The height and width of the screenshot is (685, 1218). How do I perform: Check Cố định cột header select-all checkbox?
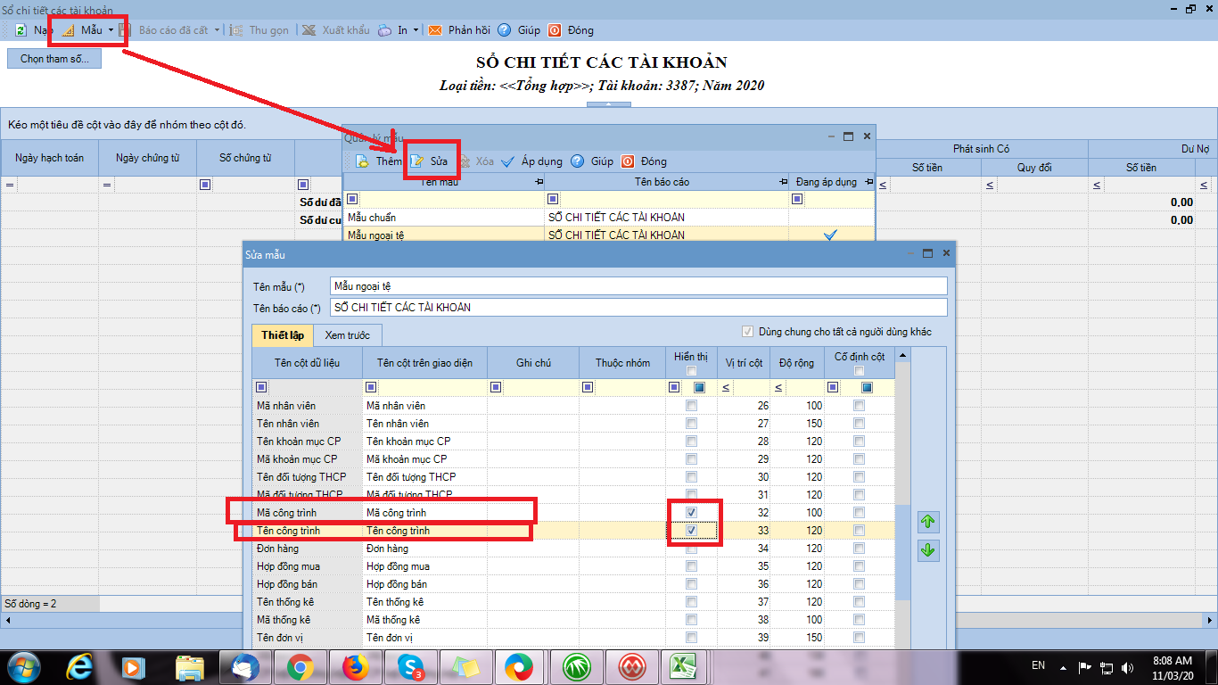(x=859, y=371)
